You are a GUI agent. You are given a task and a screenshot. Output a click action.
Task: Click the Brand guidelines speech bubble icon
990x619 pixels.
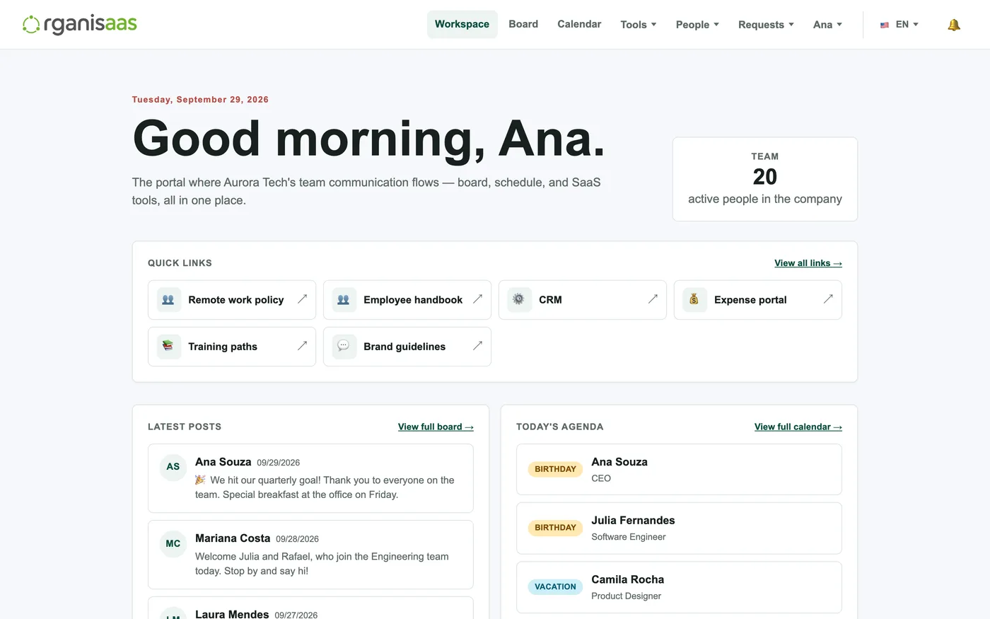[x=344, y=347]
